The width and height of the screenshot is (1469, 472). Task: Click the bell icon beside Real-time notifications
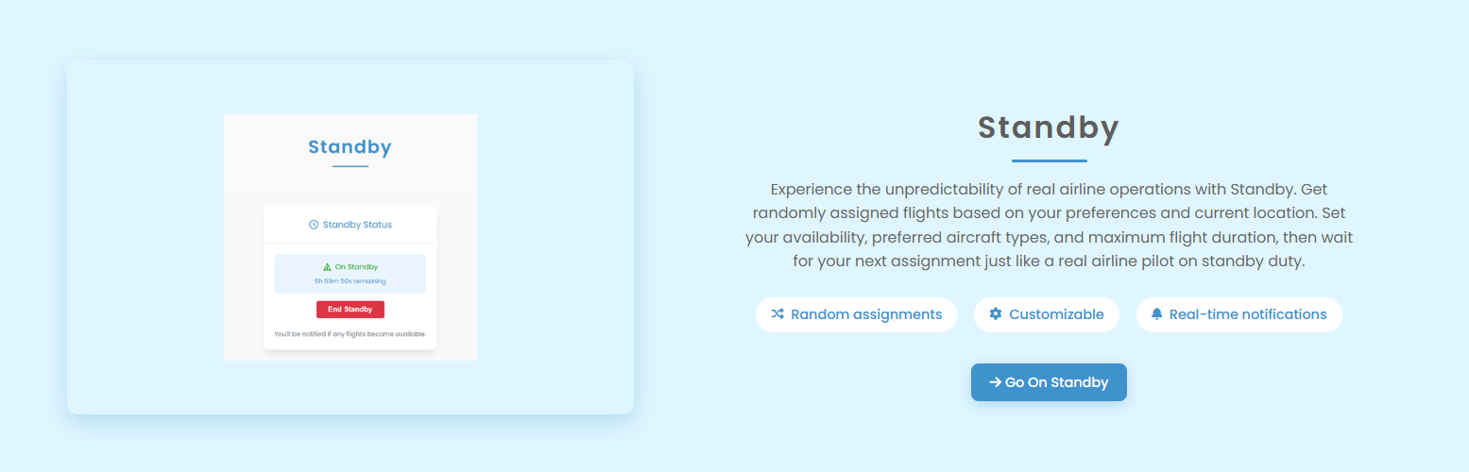coord(1156,314)
